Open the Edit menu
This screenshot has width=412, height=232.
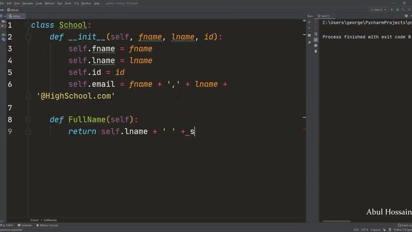point(9,3)
